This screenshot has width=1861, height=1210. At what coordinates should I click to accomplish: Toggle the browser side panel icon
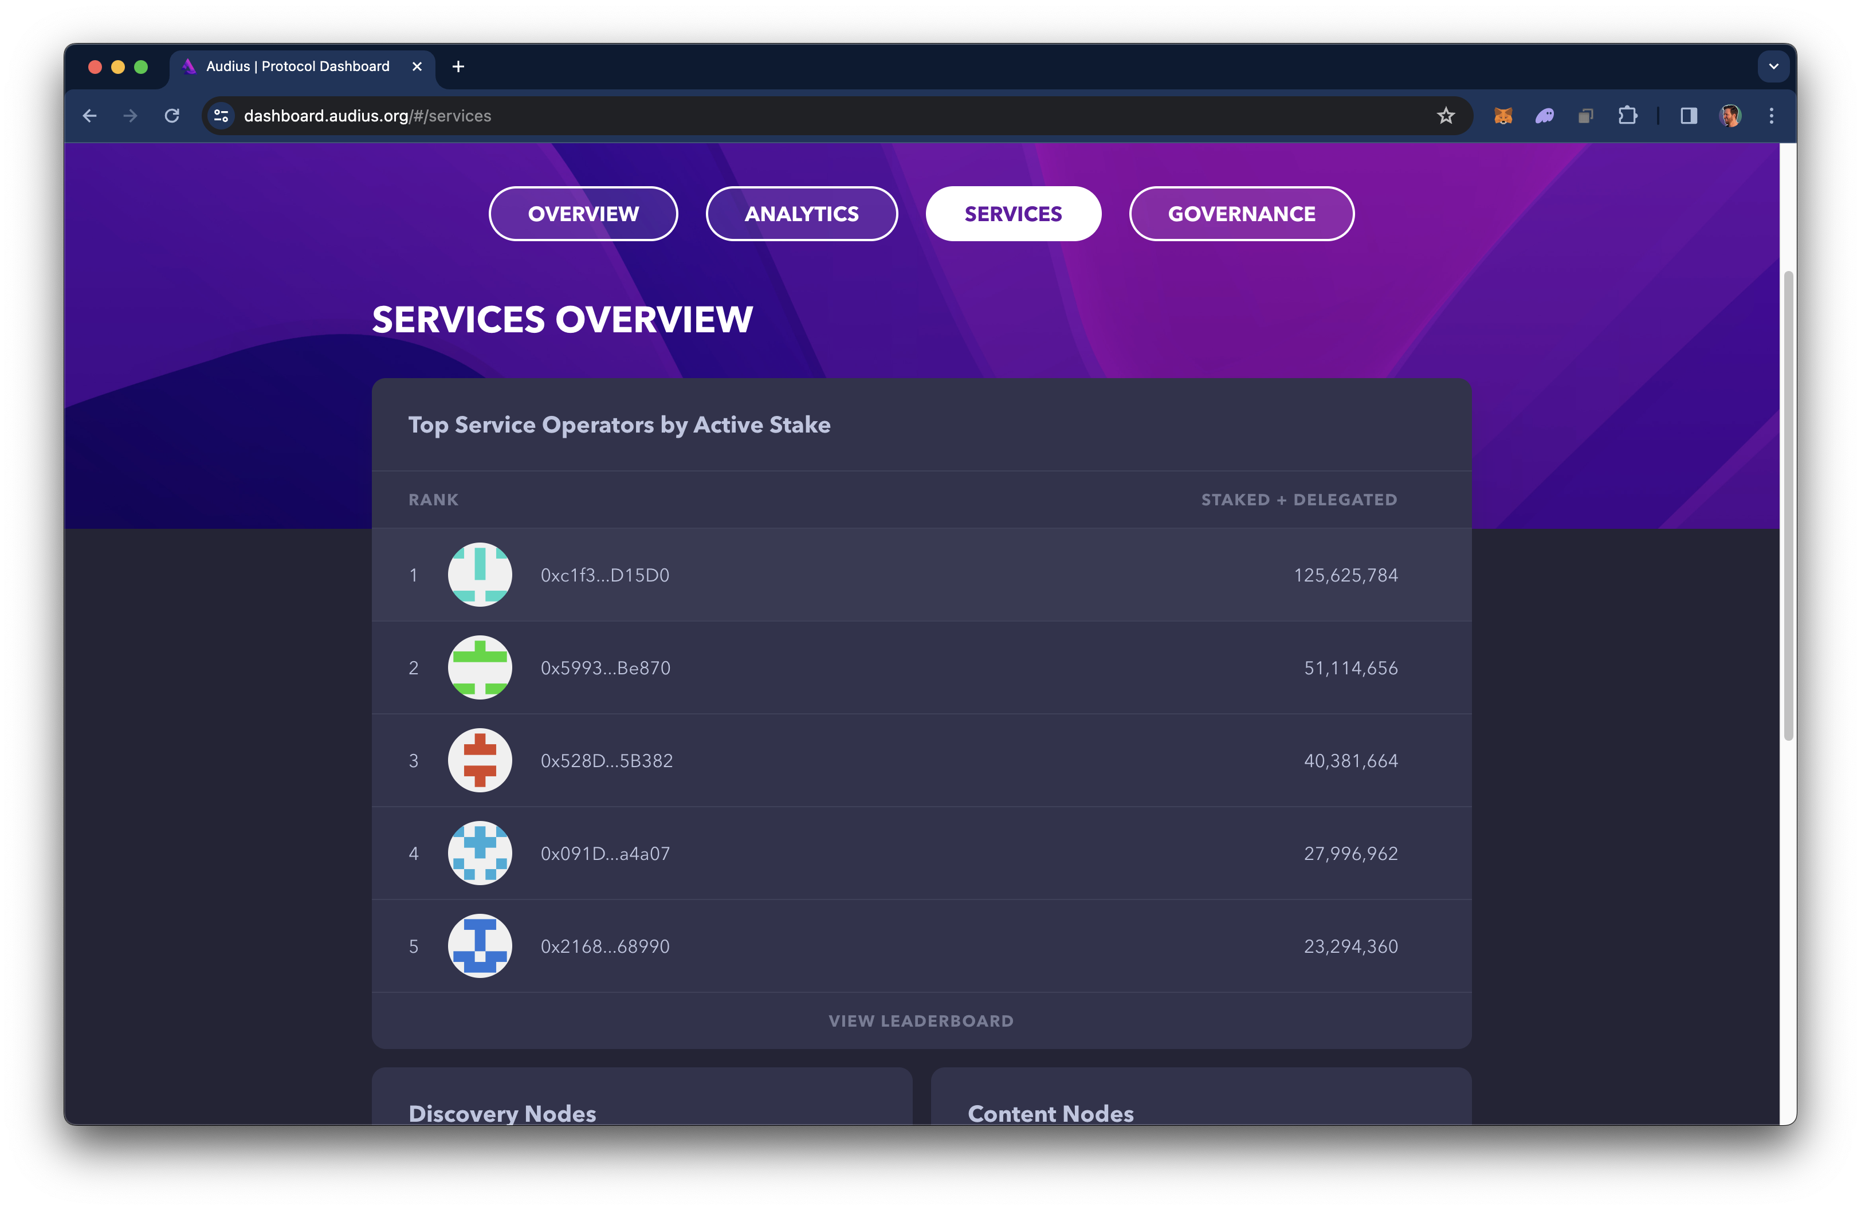[1688, 116]
